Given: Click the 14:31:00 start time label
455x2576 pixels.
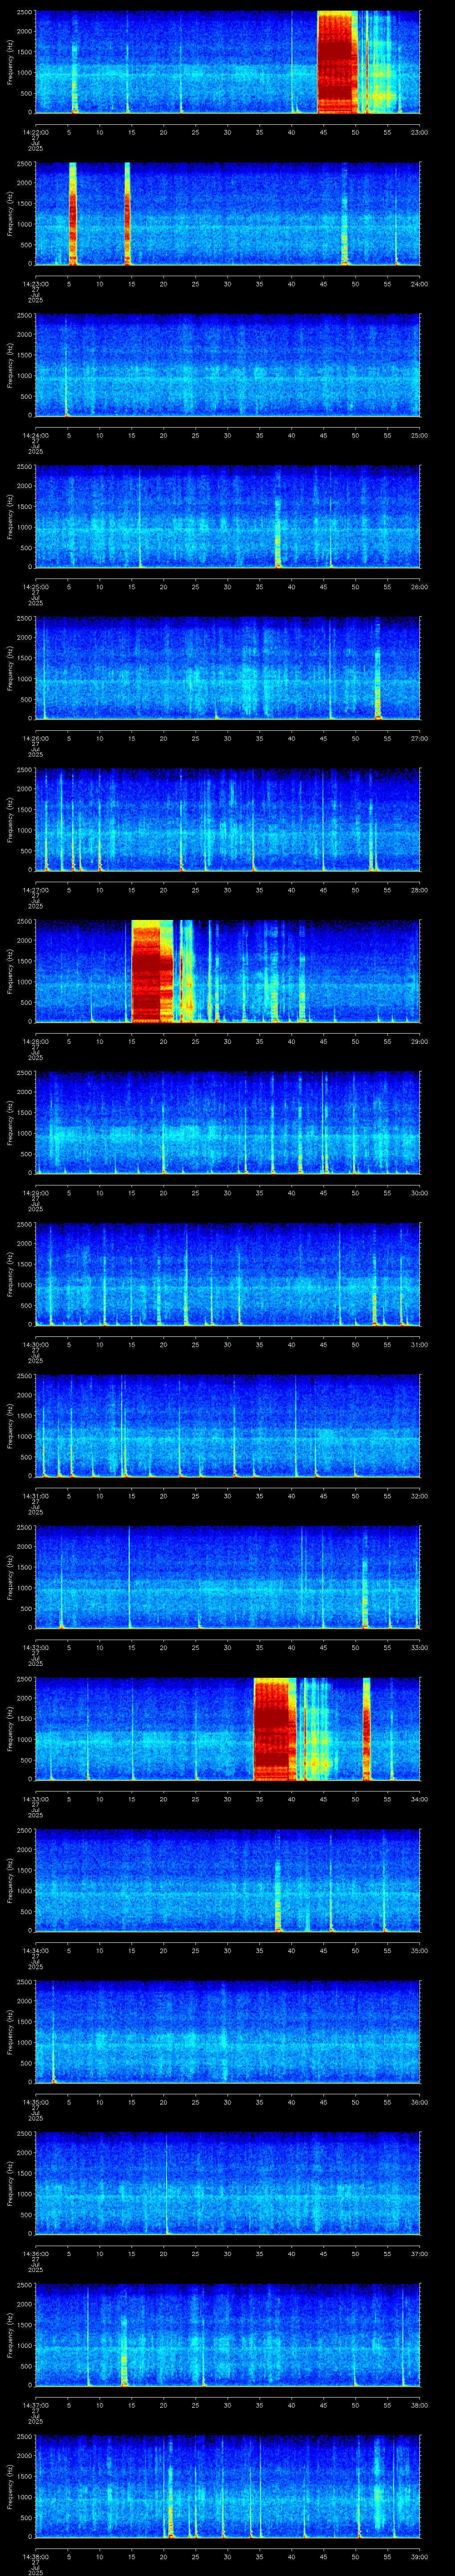Looking at the screenshot, I should (x=36, y=1495).
